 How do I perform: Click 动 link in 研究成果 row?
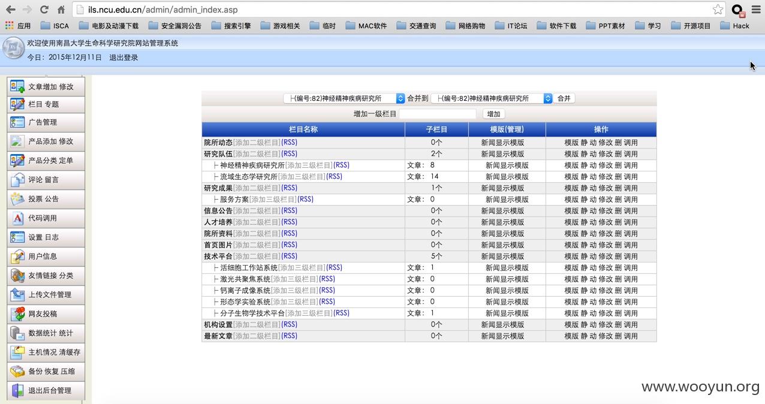click(593, 188)
